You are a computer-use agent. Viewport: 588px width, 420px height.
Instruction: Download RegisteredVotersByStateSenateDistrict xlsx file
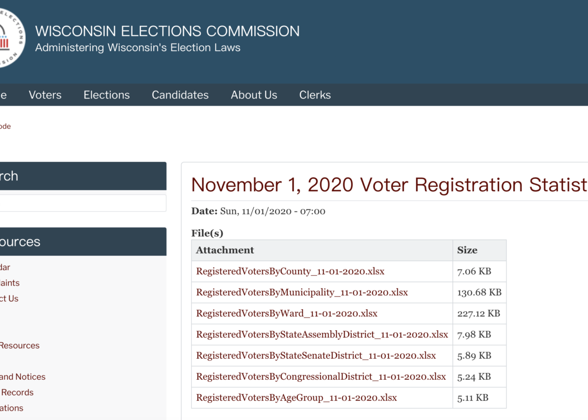click(316, 356)
